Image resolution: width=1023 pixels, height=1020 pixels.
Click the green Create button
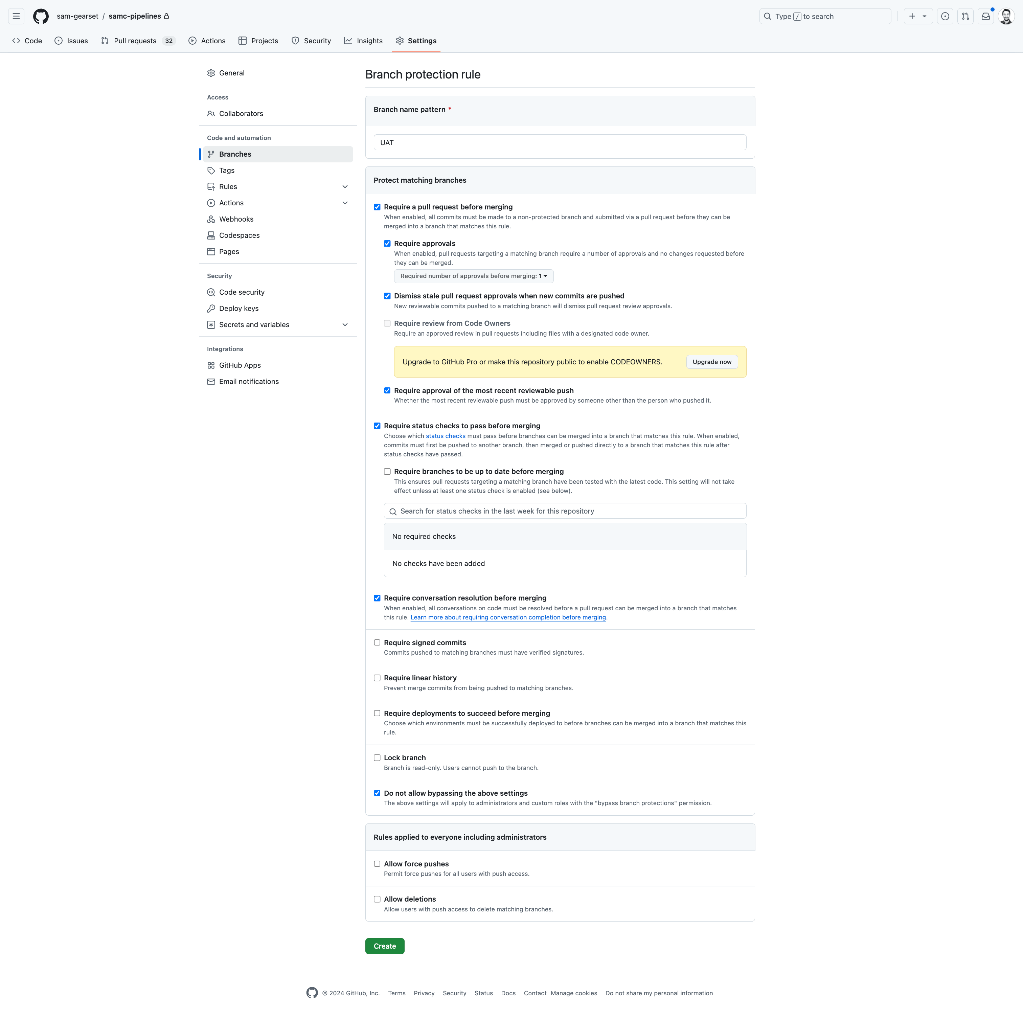[x=384, y=946]
